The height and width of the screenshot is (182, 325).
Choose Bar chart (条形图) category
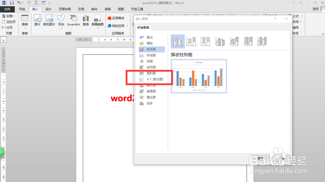[152, 67]
